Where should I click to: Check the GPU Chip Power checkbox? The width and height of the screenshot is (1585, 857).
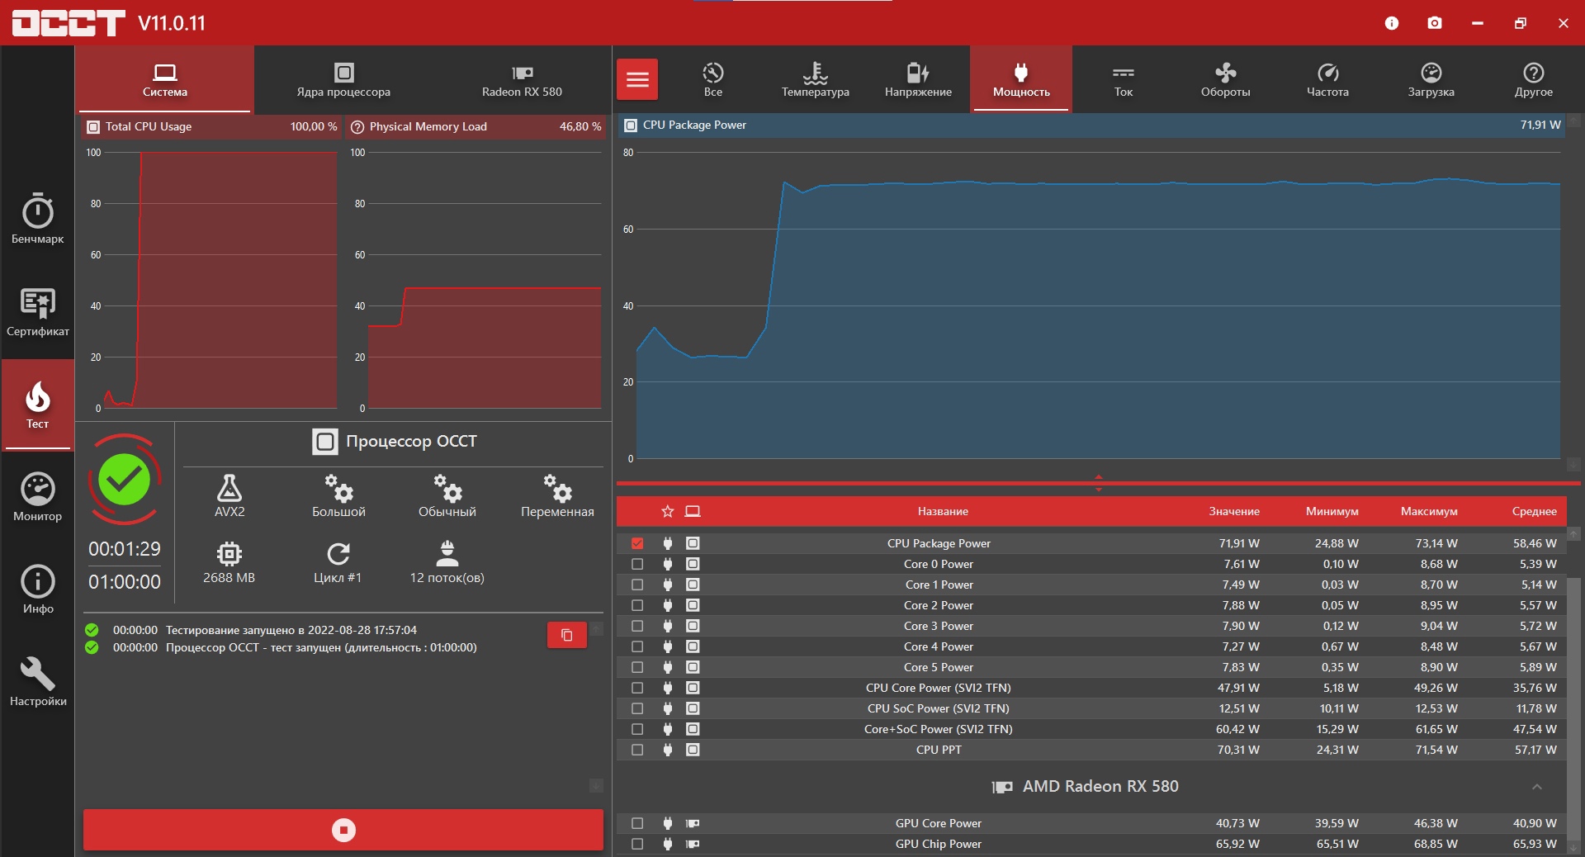pyautogui.click(x=637, y=844)
